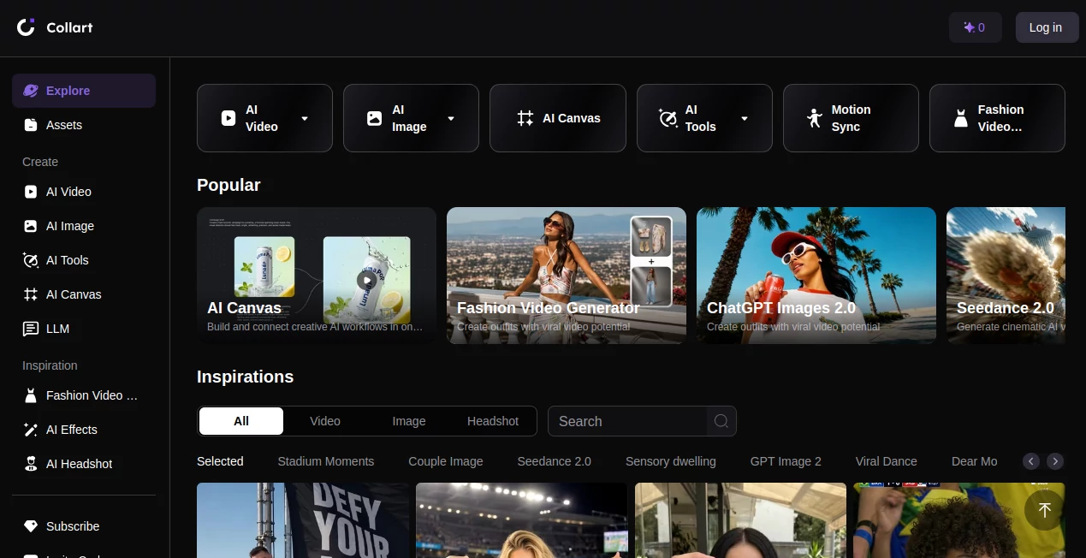Open the ChatGPT Images 2.0 thumbnail
1086x558 pixels.
tap(816, 276)
